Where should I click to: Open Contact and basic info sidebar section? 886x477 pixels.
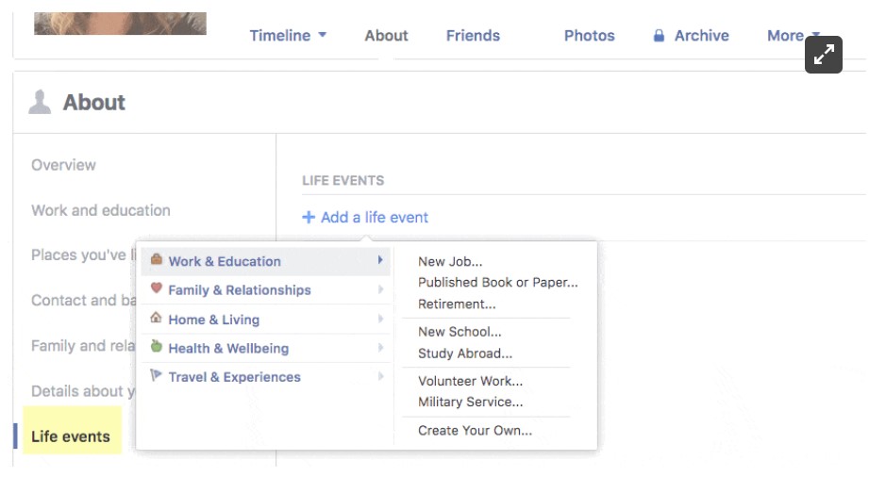point(84,301)
